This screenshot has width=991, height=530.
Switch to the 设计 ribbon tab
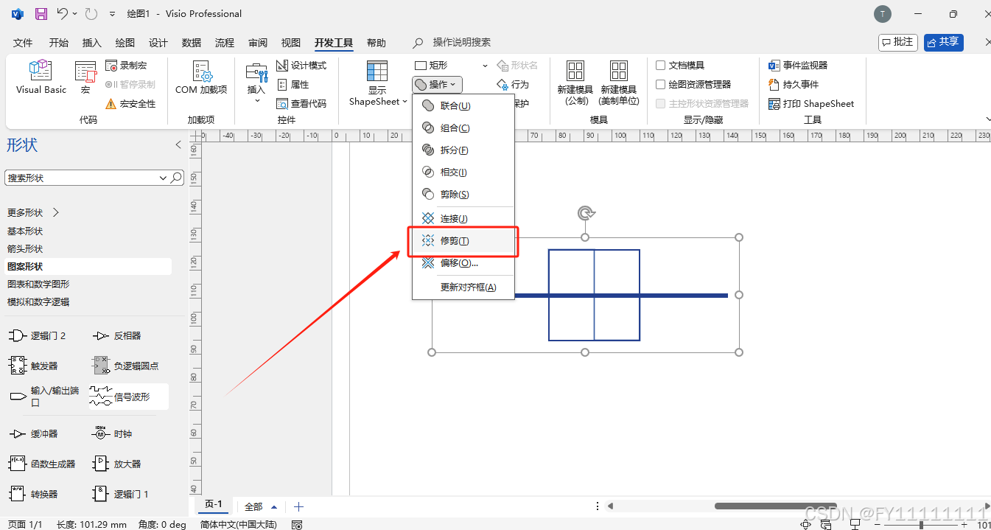(x=158, y=43)
